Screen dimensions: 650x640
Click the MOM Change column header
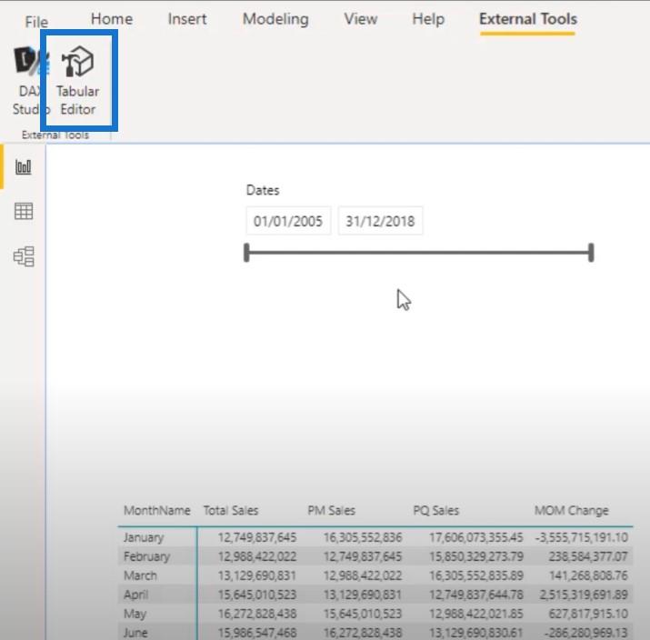coord(571,510)
